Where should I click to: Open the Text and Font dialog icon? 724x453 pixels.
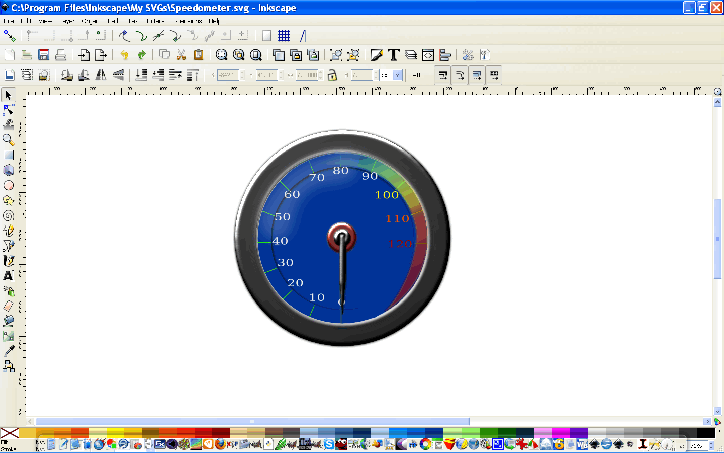pyautogui.click(x=394, y=55)
